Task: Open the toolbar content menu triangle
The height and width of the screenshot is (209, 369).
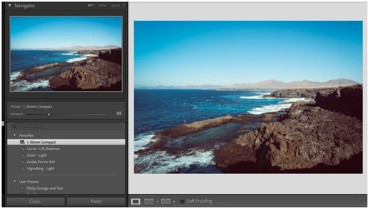Action: (363, 202)
